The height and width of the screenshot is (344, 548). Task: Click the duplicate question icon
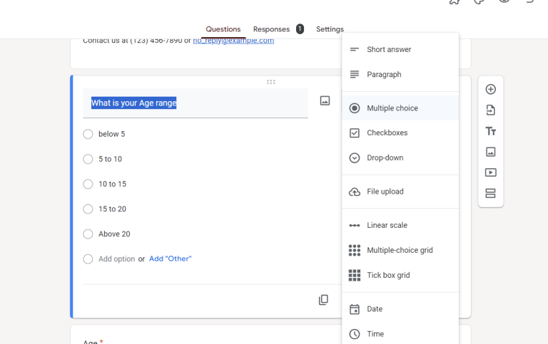(x=323, y=300)
